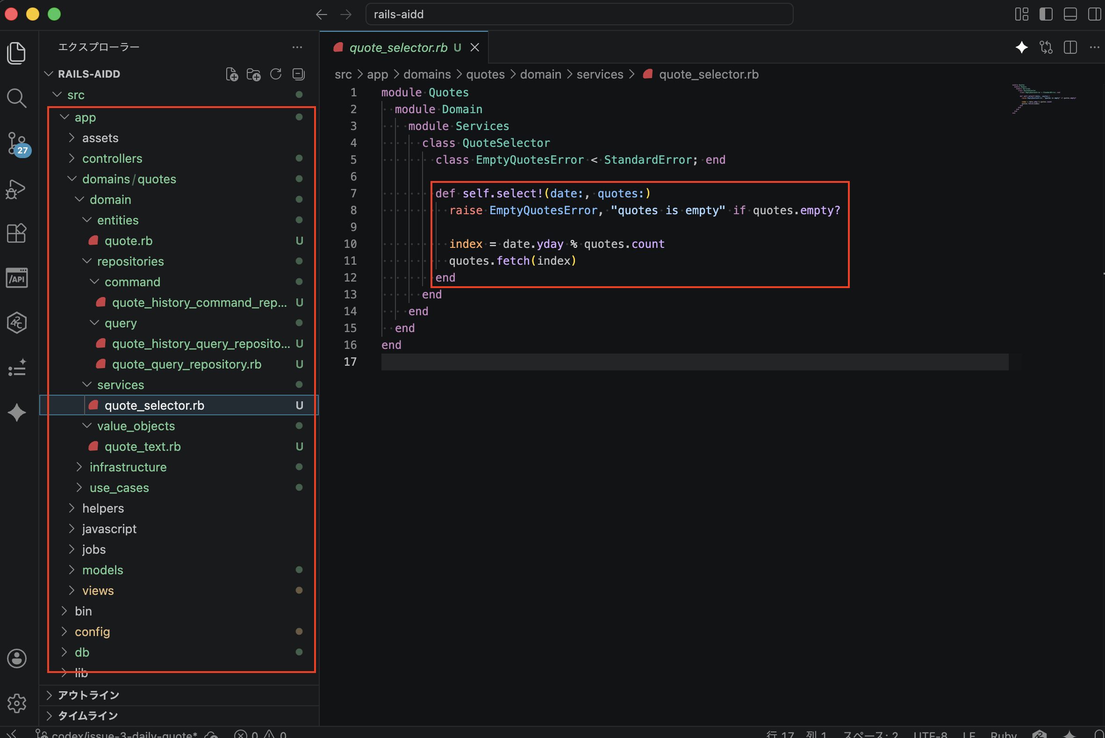Image resolution: width=1105 pixels, height=738 pixels.
Task: Click the New Folder icon in explorer
Action: (253, 74)
